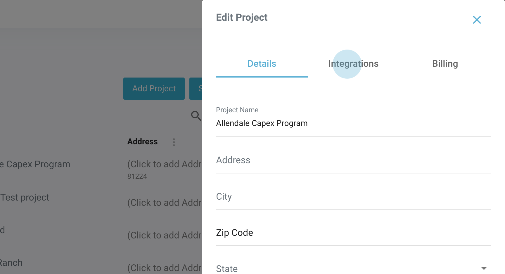Close the Edit Project panel

pos(477,20)
